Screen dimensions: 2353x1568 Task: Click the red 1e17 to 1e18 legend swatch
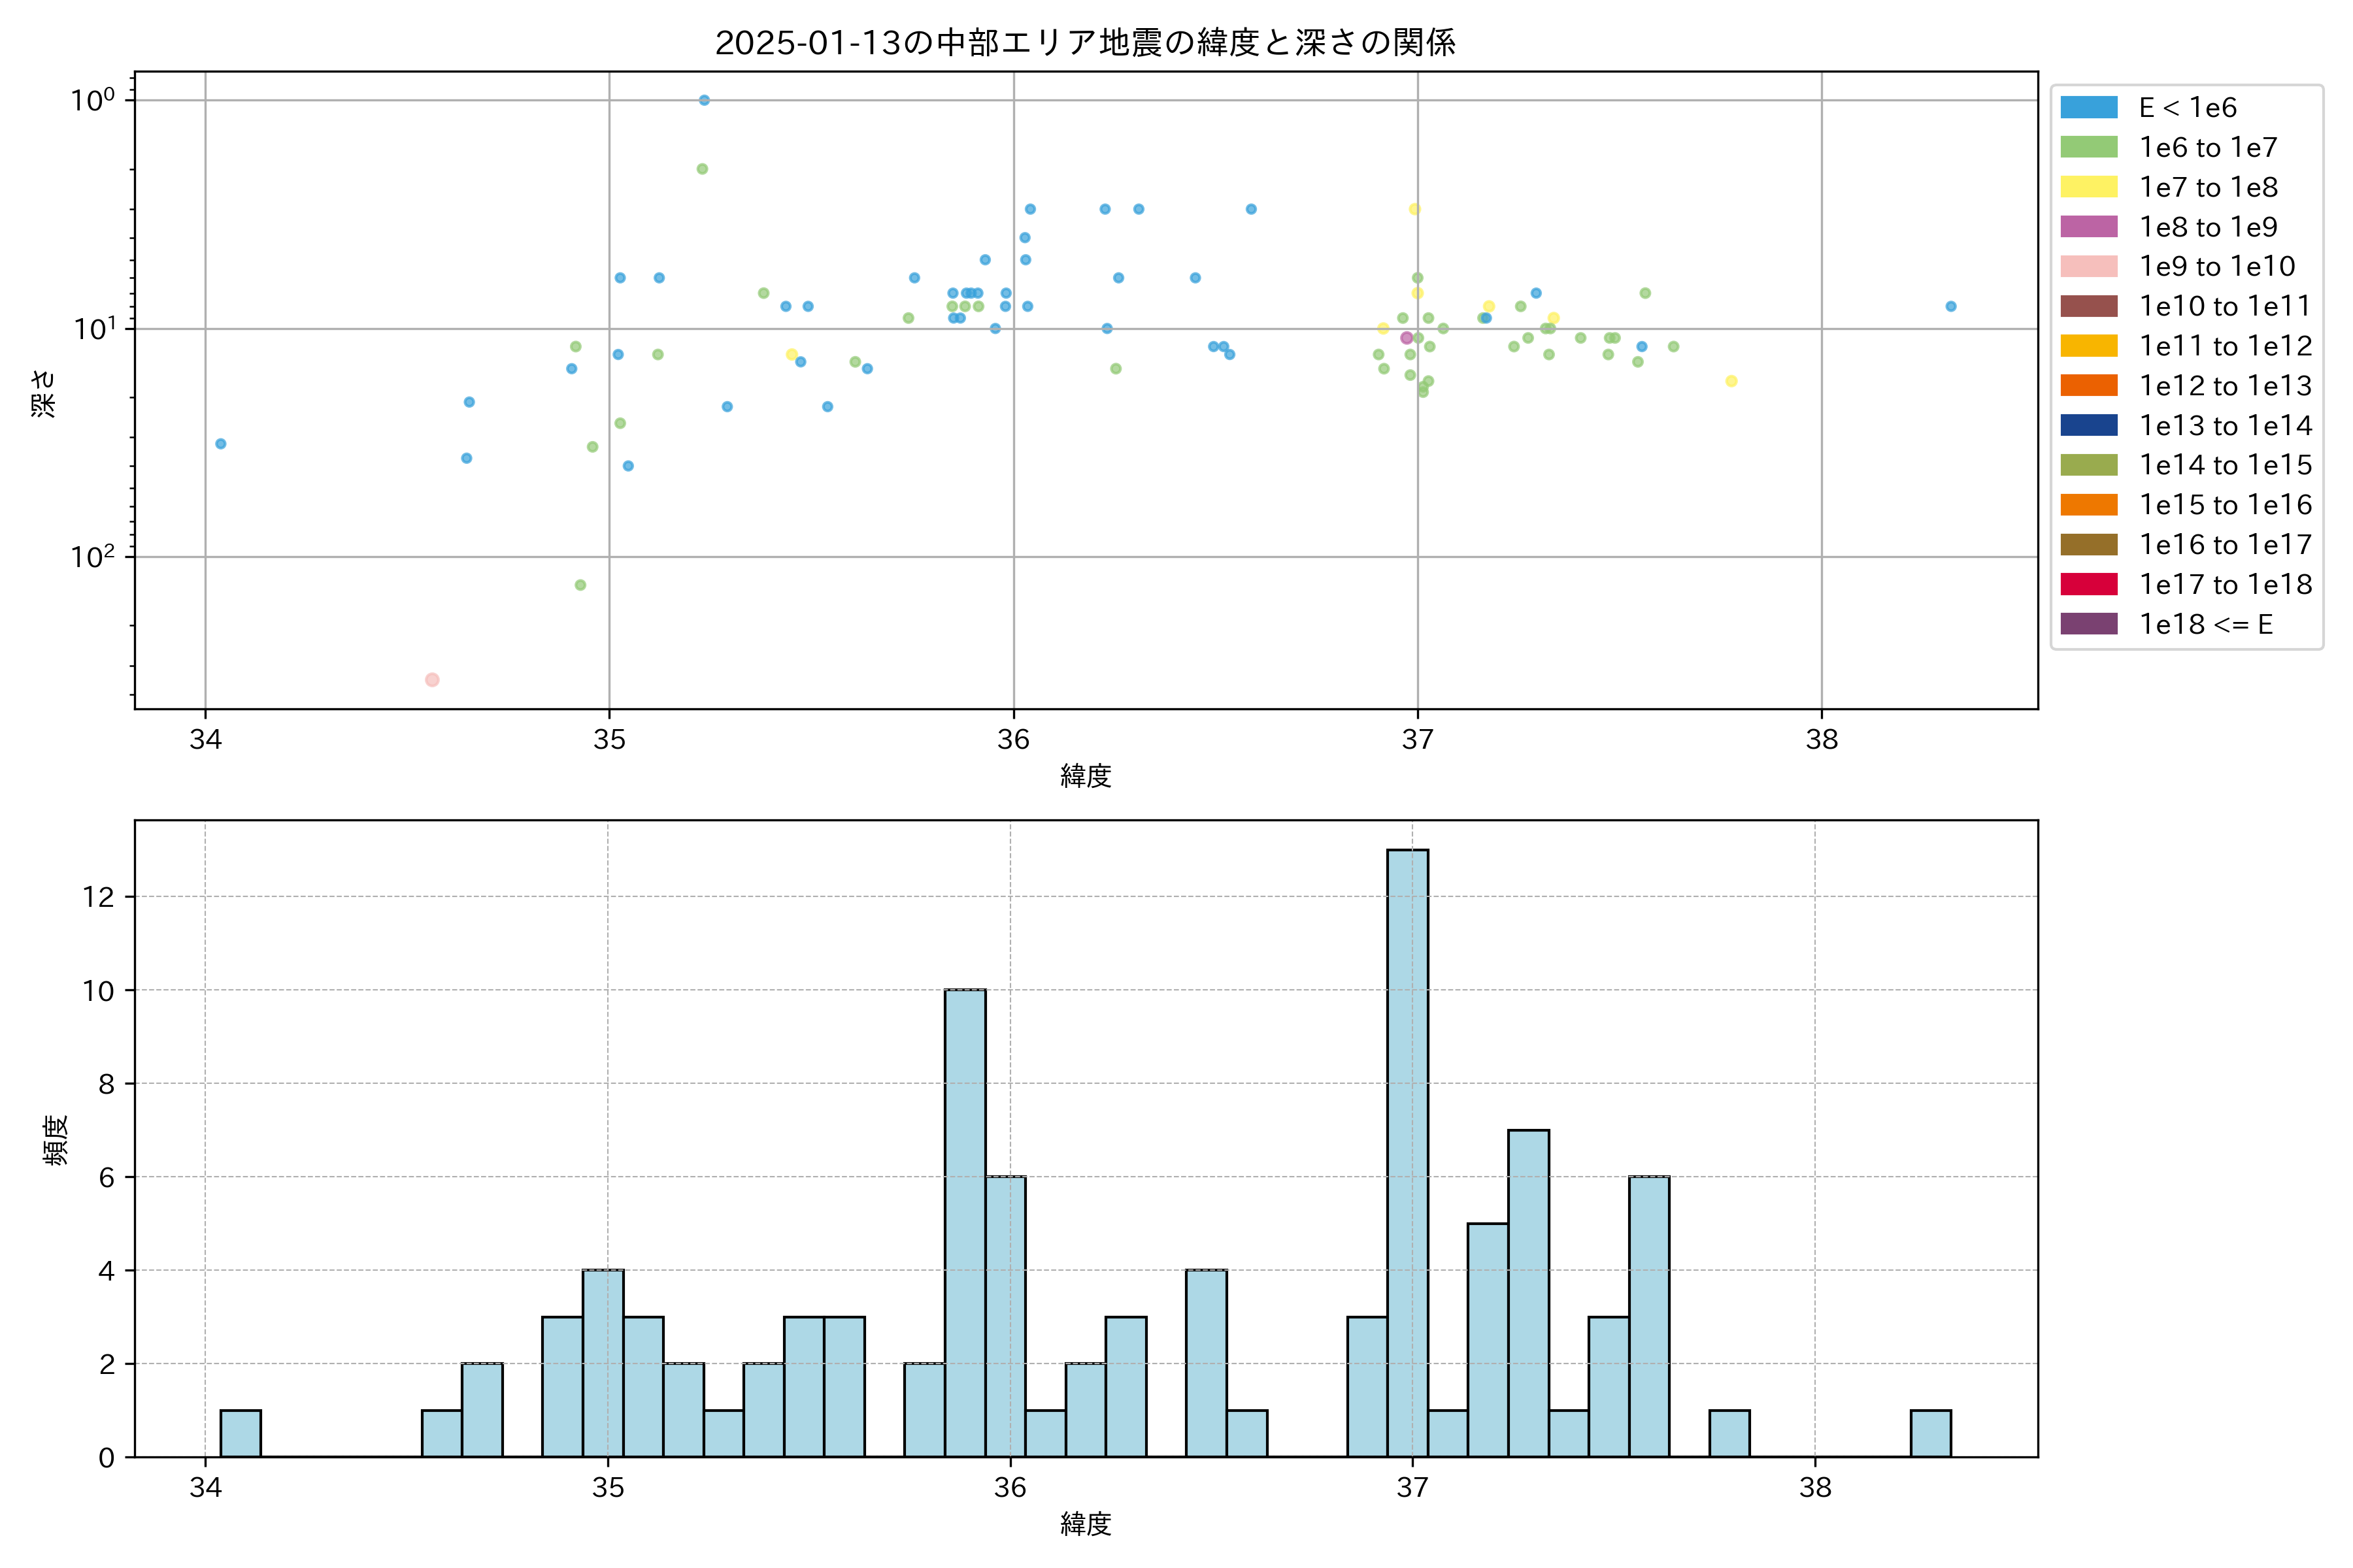point(2088,584)
